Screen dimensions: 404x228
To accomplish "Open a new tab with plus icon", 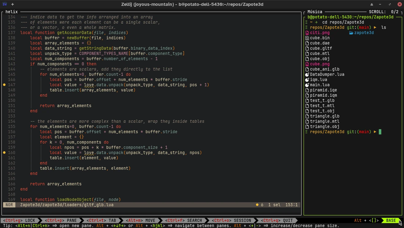I will coord(13,4).
